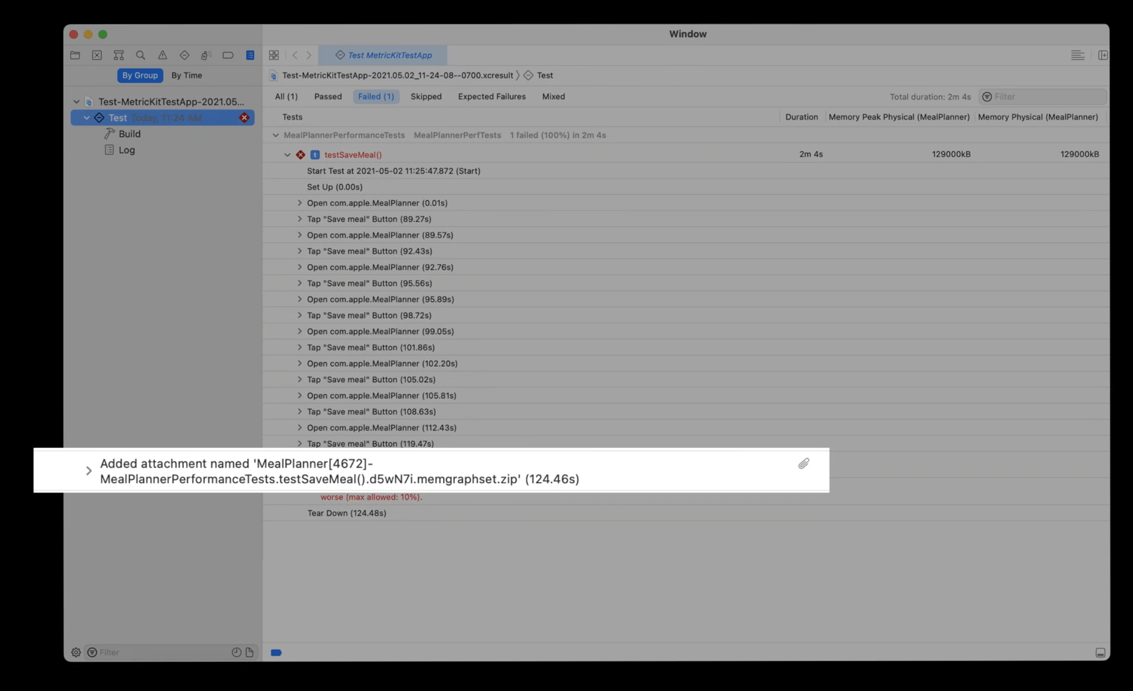
Task: Expand Tap "Save meal" Button (101.86s) row
Action: point(300,347)
